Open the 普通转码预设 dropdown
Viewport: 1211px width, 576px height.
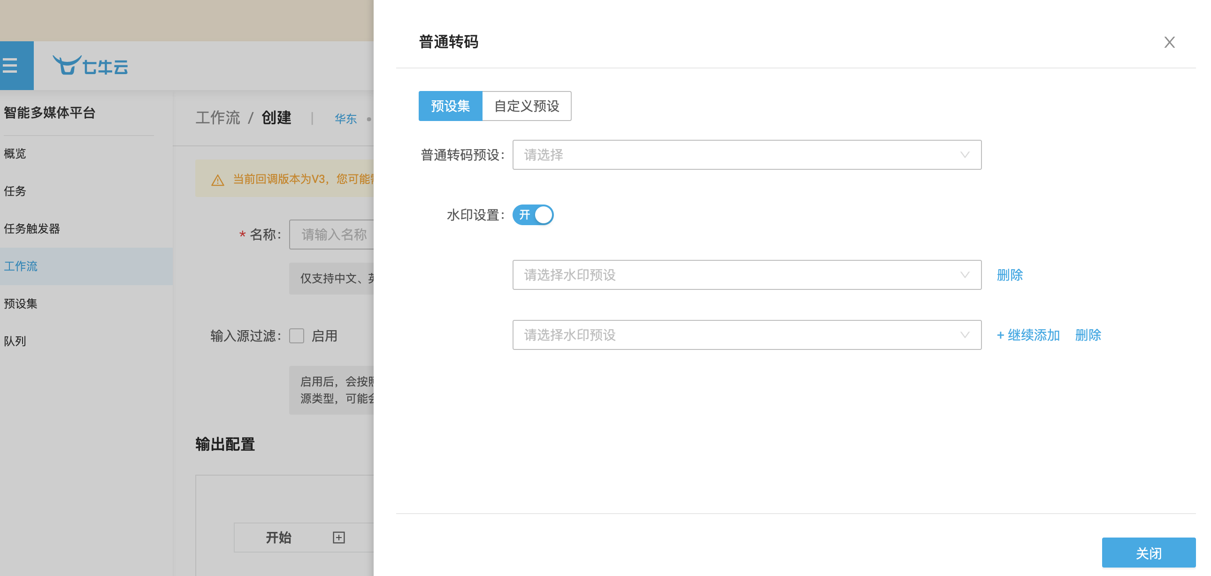click(746, 155)
